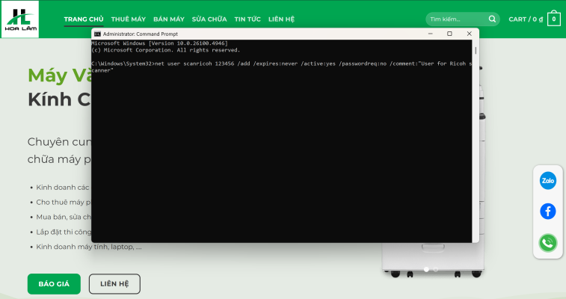Click the Command Prompt title bar icon
Viewport: 566px width, 299px height.
pos(97,34)
